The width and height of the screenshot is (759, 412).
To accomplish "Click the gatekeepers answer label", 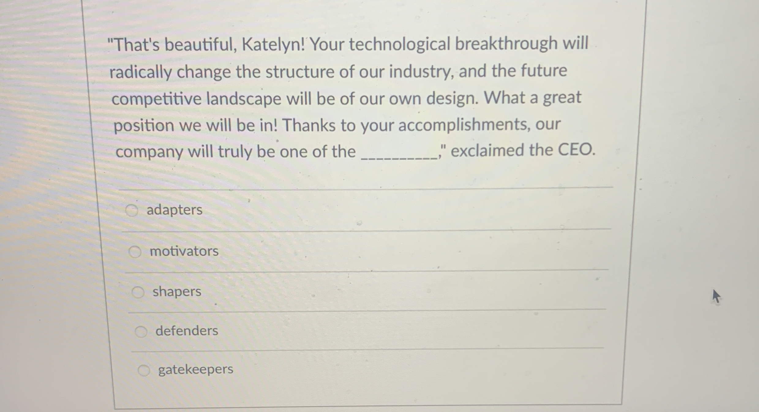I will point(195,370).
